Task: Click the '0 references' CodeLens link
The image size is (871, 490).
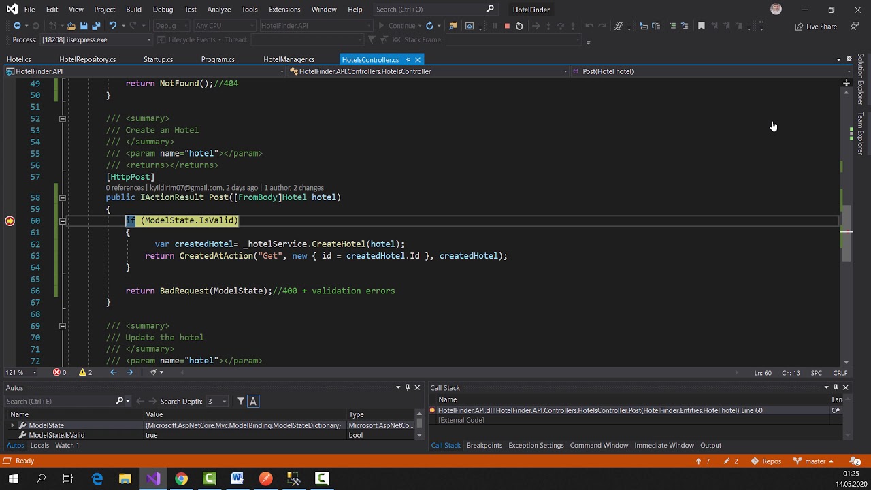Action: pyautogui.click(x=125, y=187)
